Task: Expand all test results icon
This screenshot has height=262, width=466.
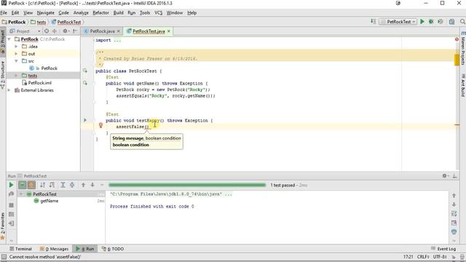Action: coord(63,185)
